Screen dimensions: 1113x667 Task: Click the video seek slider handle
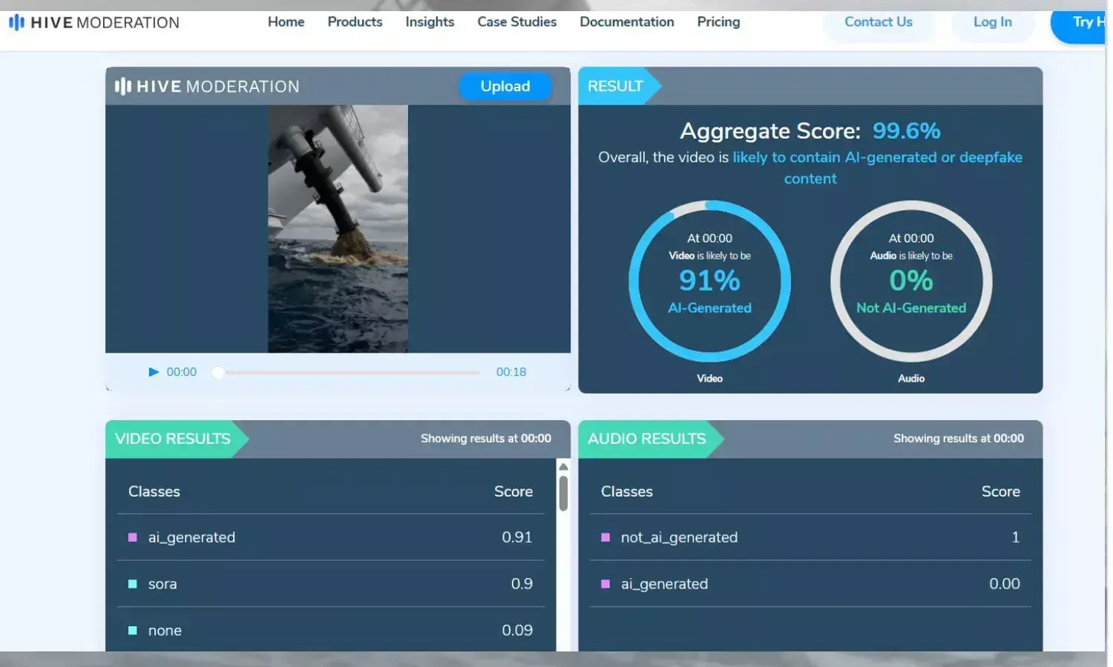(218, 372)
